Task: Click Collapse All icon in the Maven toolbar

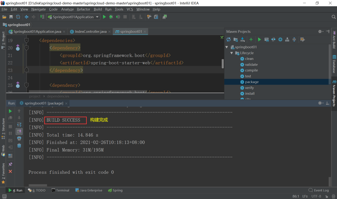Action: (294, 40)
